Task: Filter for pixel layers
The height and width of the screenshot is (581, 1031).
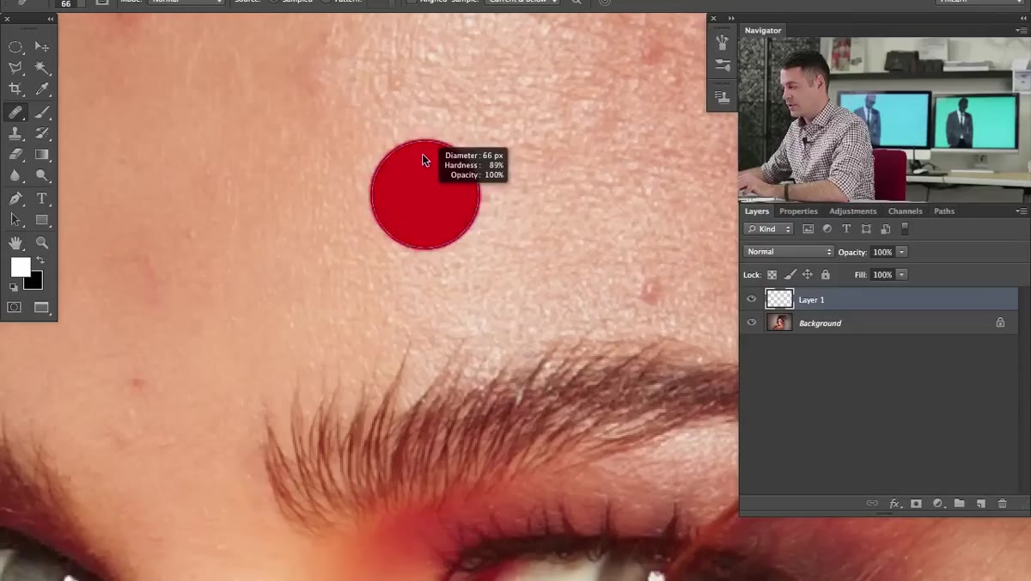Action: [x=808, y=229]
